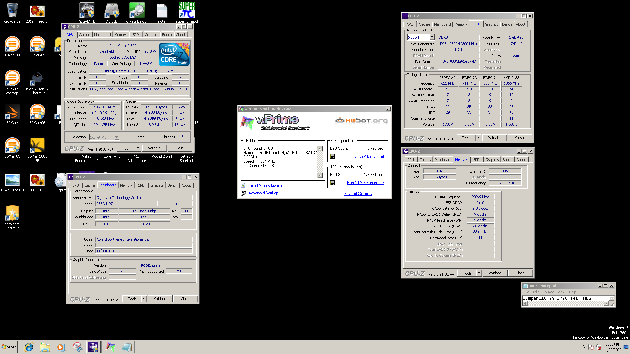The width and height of the screenshot is (630, 354).
Task: Click the taskbar icon right of wPrime
Action: pyautogui.click(x=127, y=347)
